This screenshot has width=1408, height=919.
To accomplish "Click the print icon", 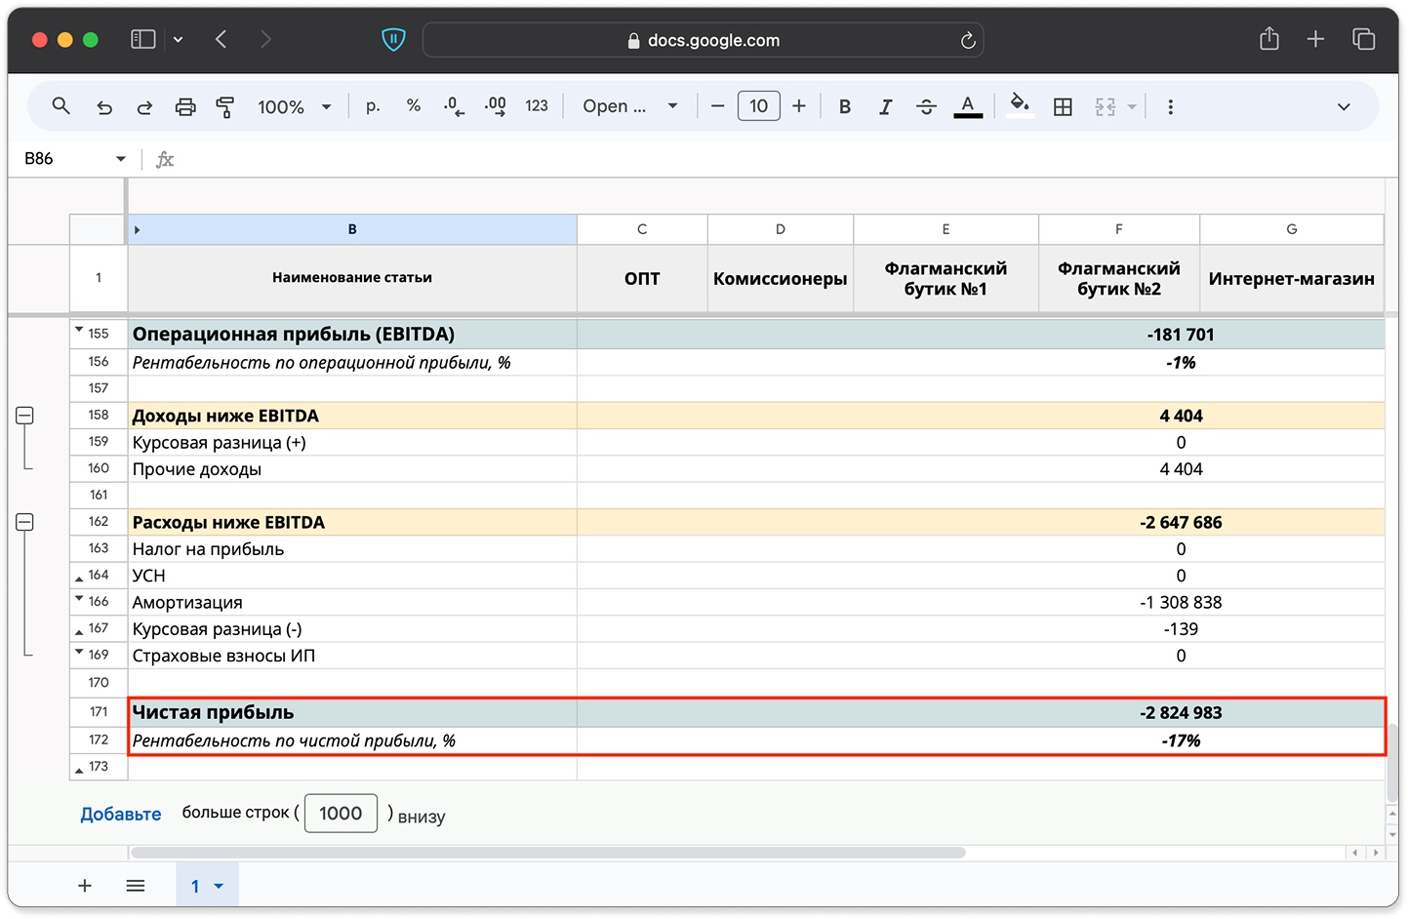I will coord(185,107).
